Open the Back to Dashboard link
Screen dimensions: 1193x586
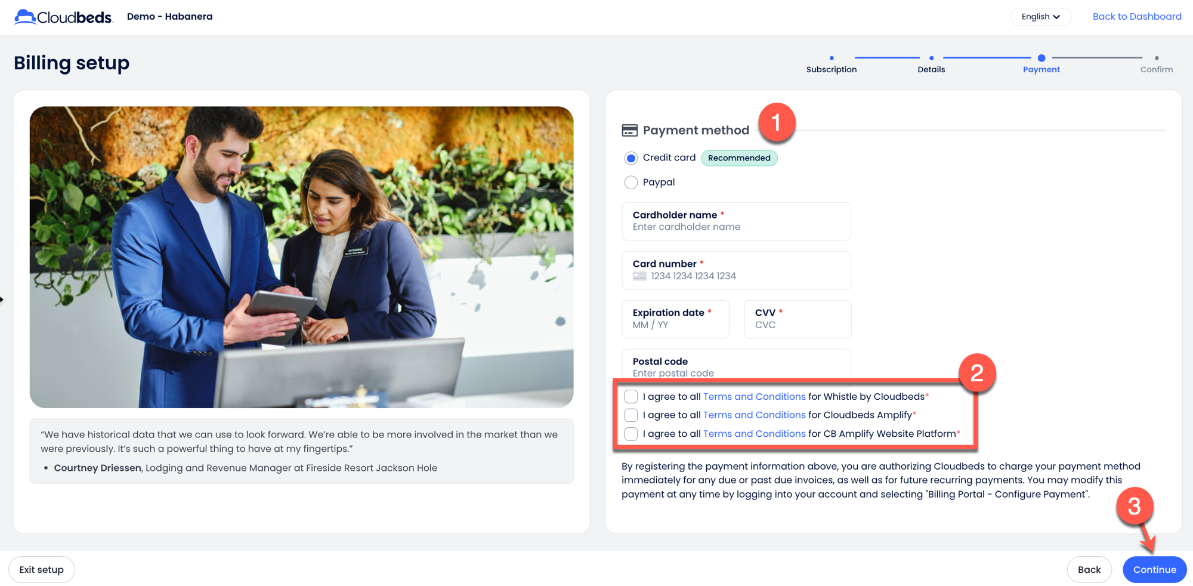[1136, 17]
